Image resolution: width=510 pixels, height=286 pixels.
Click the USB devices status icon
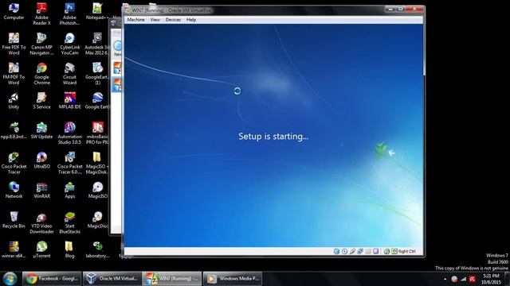tap(352, 251)
